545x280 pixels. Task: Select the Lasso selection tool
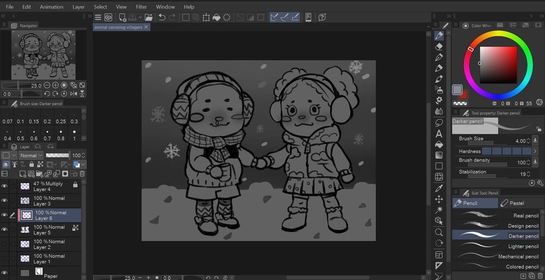click(439, 123)
